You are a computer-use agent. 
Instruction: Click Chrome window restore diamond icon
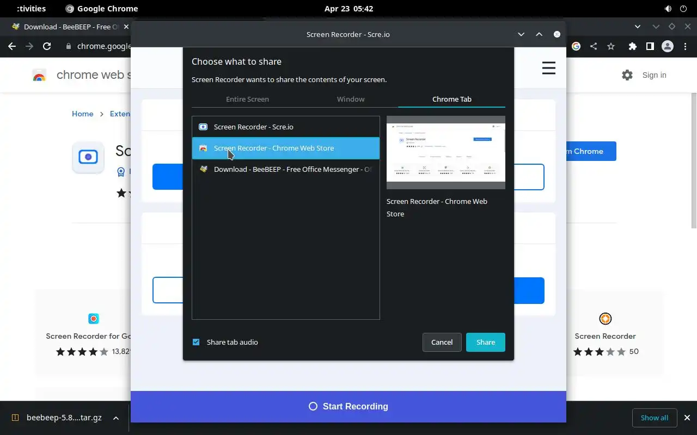672,26
